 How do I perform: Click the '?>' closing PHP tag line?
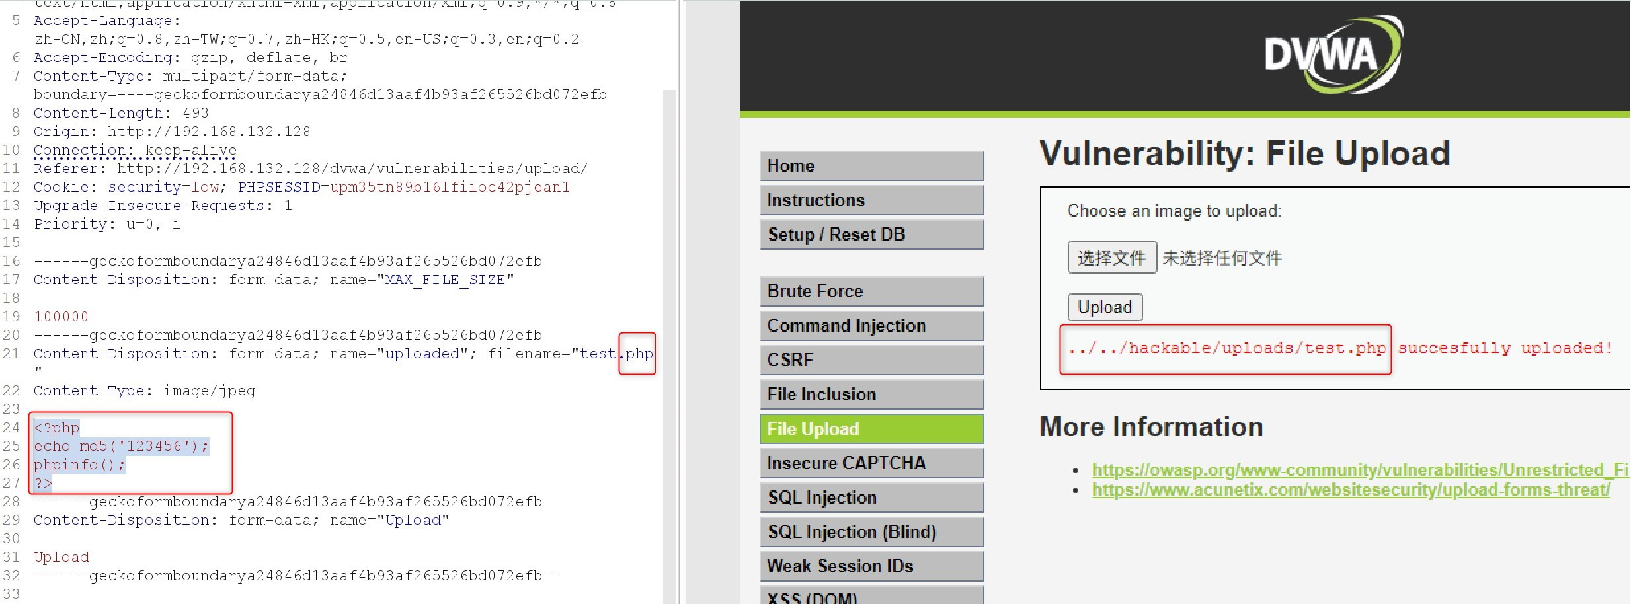(x=43, y=483)
